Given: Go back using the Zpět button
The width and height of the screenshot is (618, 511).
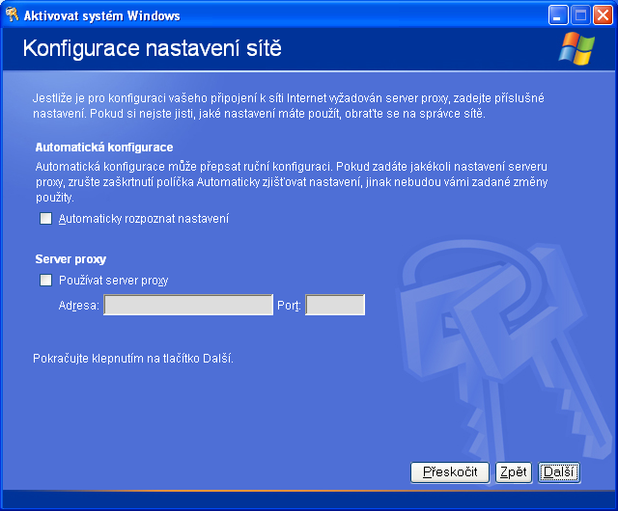Looking at the screenshot, I should [x=514, y=472].
